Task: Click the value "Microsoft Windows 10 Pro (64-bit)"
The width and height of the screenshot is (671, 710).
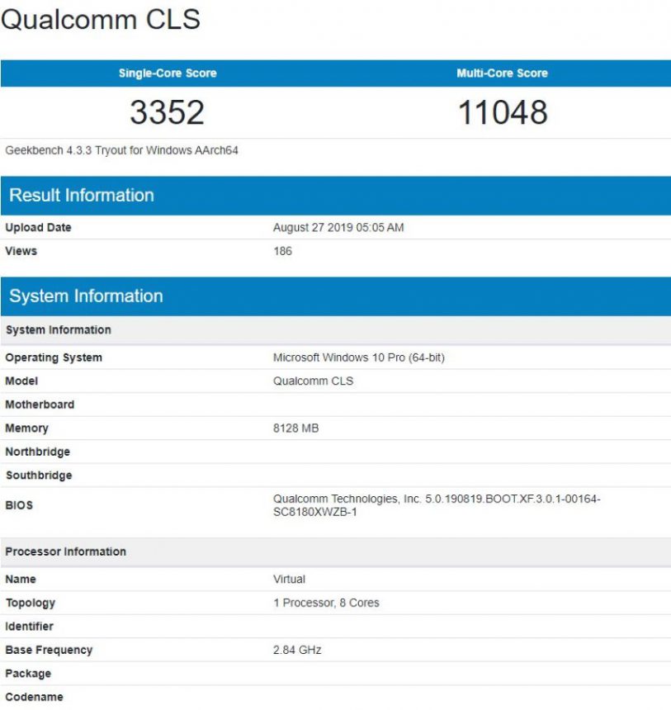Action: [358, 357]
